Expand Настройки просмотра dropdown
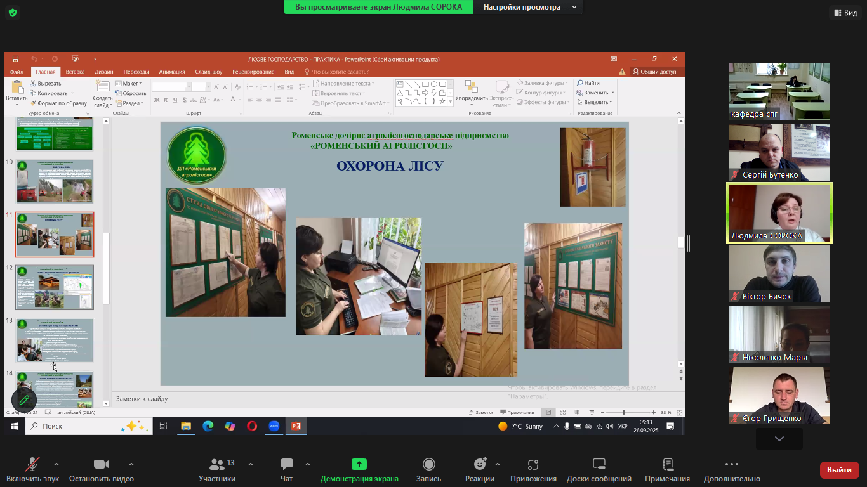The width and height of the screenshot is (867, 487). point(529,7)
